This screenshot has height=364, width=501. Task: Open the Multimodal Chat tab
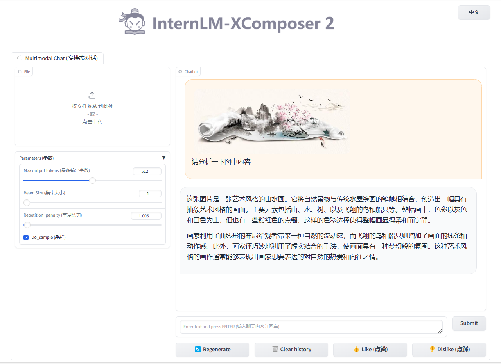coord(57,58)
